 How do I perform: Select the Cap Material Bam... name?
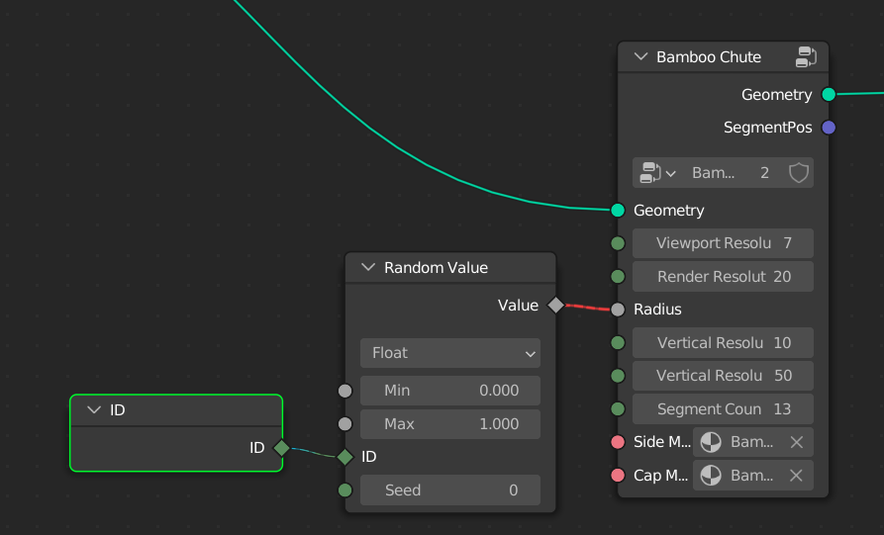751,476
